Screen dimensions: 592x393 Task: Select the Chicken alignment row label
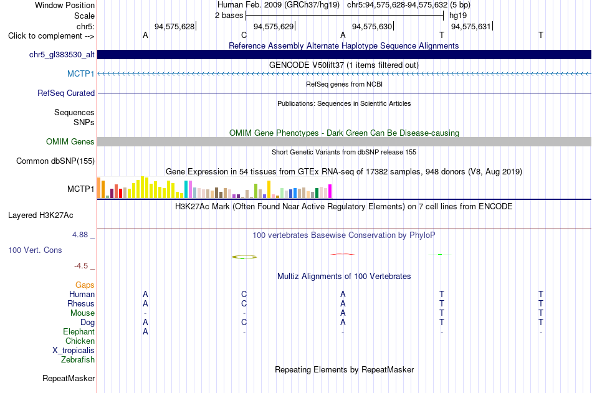click(x=80, y=341)
